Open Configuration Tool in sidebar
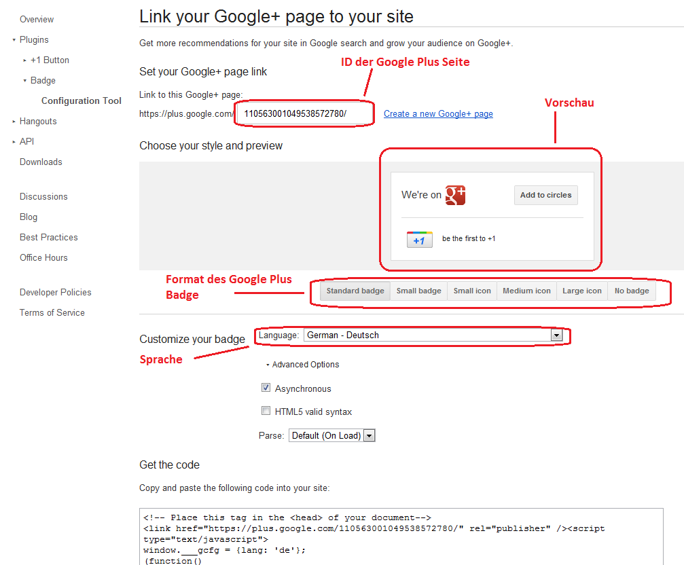The height and width of the screenshot is (565, 684). click(81, 101)
